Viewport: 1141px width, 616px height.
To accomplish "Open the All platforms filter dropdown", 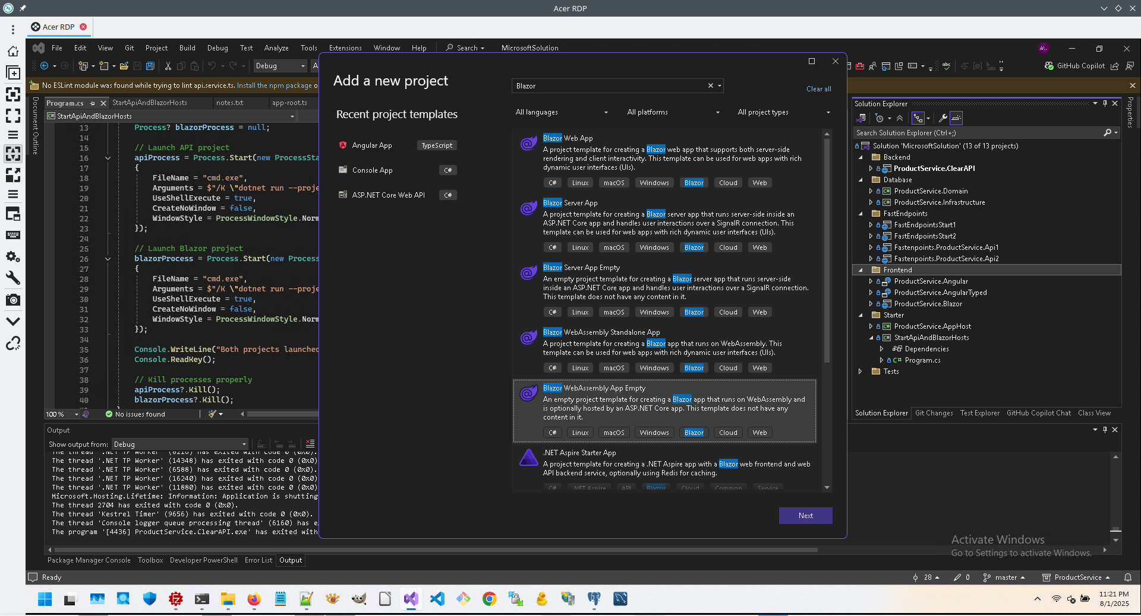I will tap(673, 112).
